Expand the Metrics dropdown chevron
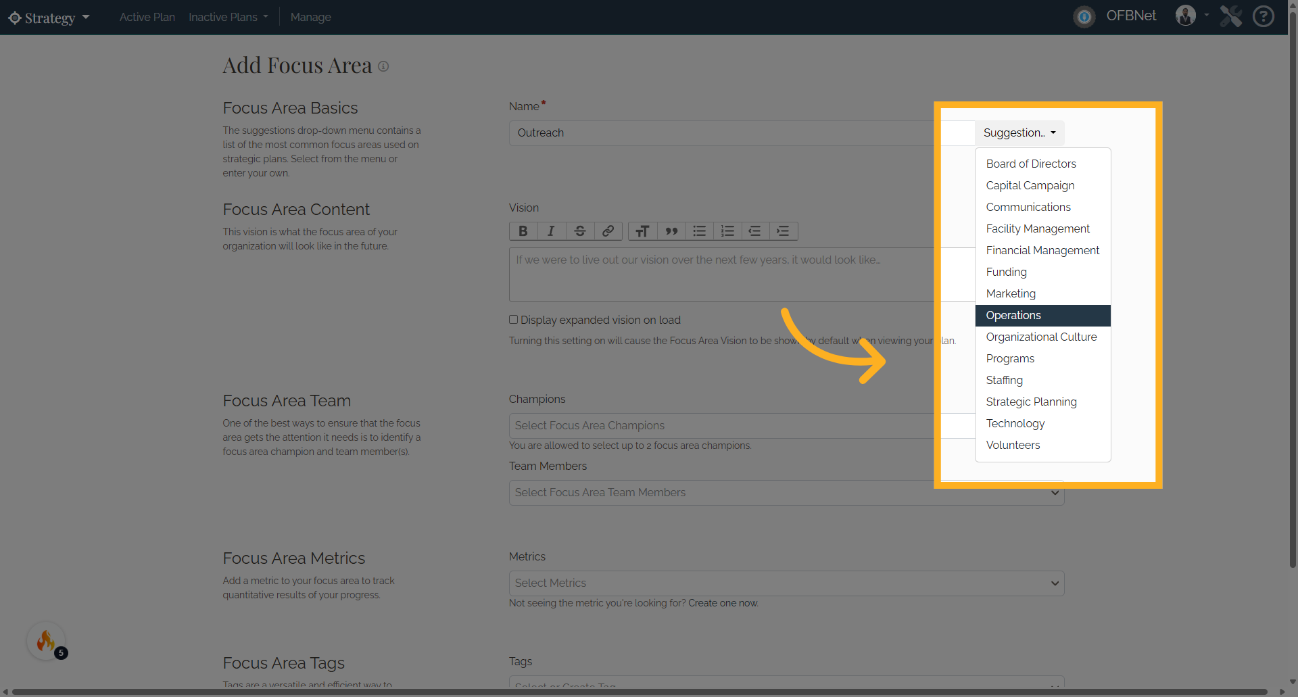This screenshot has width=1298, height=697. 1055,583
